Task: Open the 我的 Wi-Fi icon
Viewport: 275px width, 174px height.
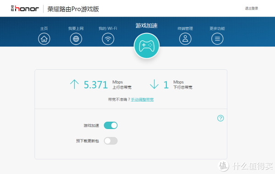Action: [x=108, y=39]
